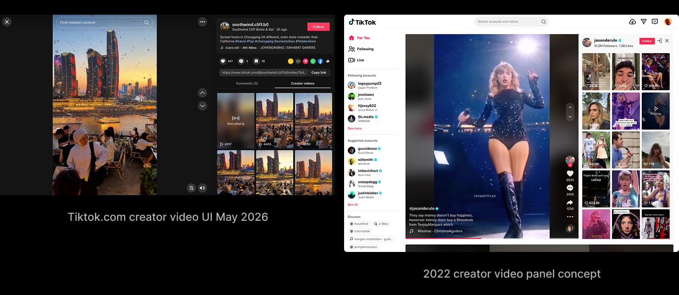Open comments via speech bubble showing 3

(x=241, y=61)
